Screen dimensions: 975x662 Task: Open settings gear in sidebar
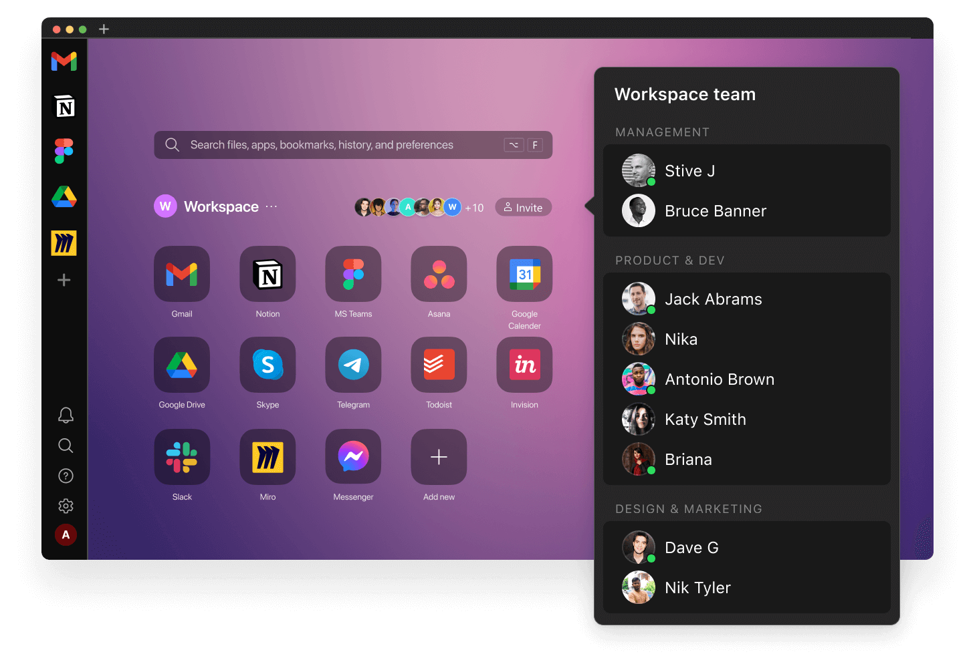click(66, 506)
